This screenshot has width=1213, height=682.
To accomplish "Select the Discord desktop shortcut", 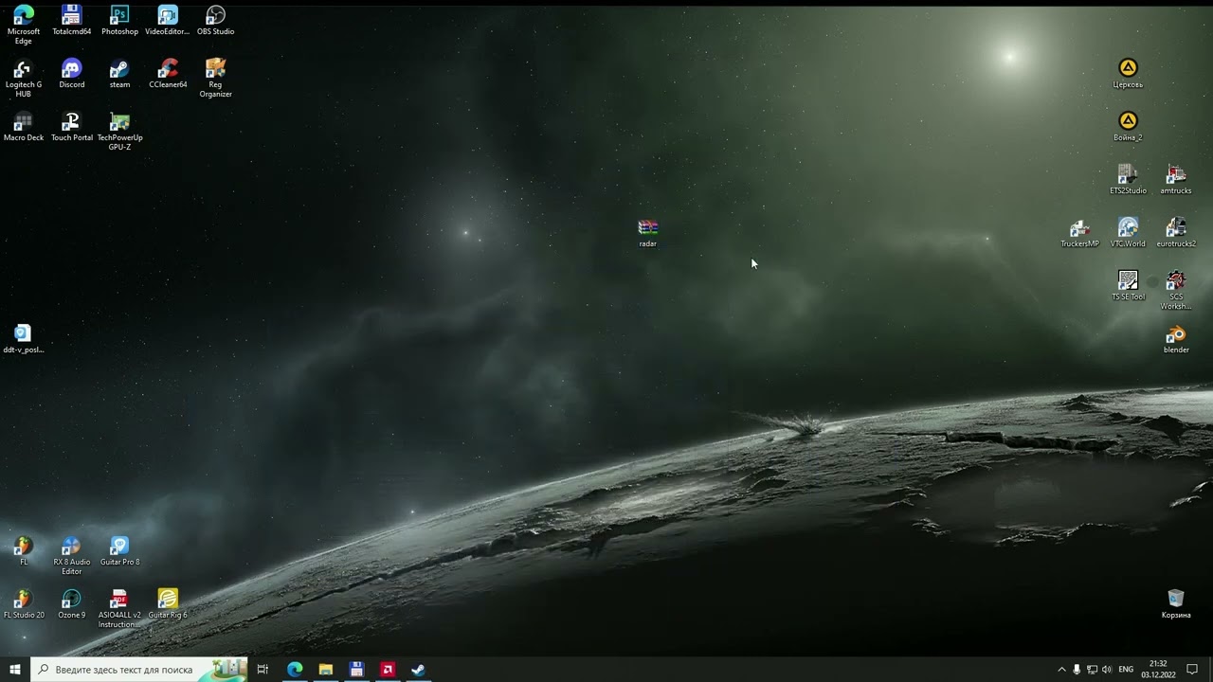I will [x=72, y=74].
